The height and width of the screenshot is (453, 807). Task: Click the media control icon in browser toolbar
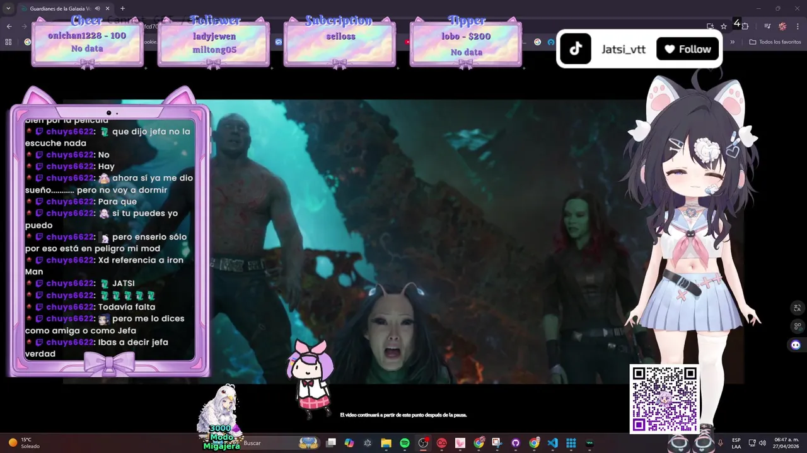pyautogui.click(x=767, y=26)
